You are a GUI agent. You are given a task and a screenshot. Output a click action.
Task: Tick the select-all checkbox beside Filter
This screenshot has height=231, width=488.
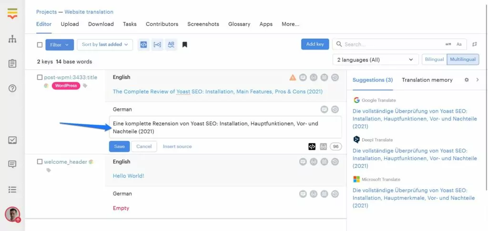click(40, 45)
